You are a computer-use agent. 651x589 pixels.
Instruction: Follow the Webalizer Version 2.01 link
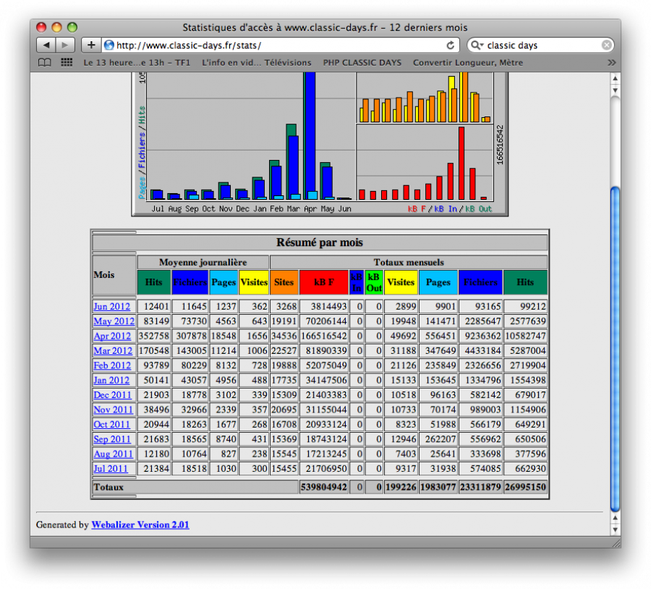tap(140, 525)
